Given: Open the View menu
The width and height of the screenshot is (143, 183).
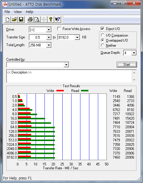Looking at the screenshot, I should point(18,12).
